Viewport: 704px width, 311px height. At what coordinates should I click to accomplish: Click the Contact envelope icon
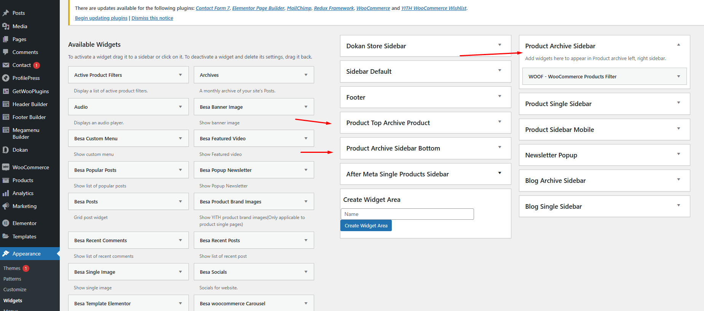pyautogui.click(x=6, y=65)
